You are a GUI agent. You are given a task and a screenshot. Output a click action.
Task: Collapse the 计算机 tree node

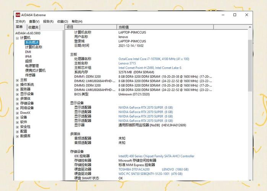(x=17, y=38)
